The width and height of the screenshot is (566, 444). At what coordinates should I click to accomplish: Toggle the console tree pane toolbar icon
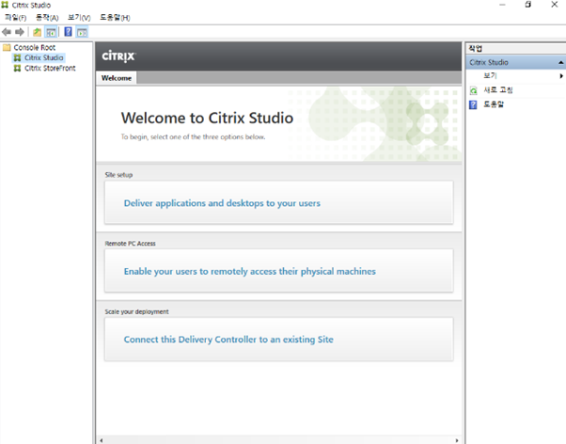coord(51,32)
